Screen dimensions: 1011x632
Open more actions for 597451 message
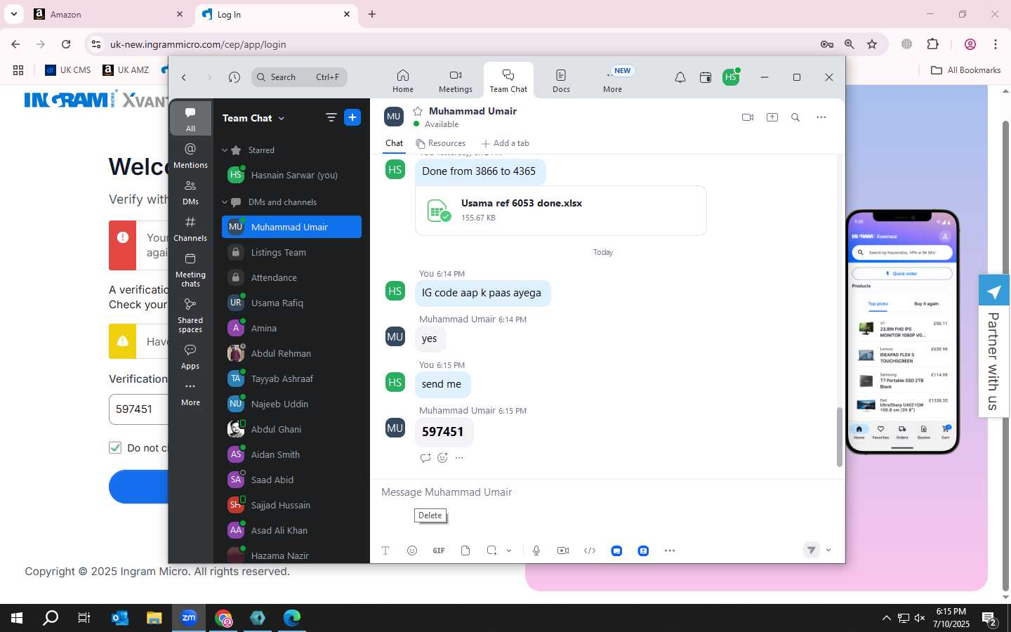[x=459, y=458]
